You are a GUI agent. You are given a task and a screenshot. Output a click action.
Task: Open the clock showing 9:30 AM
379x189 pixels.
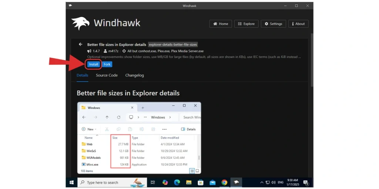pyautogui.click(x=293, y=182)
